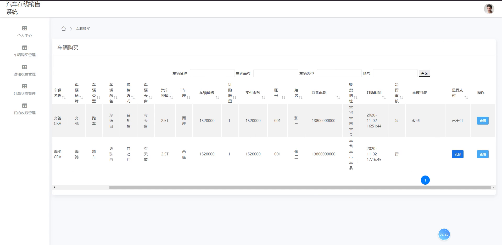This screenshot has height=245, width=502.
Task: Click the scrollbar right arrow
Action: coord(493,187)
